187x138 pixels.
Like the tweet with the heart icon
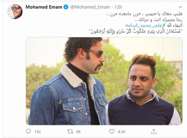112,131
